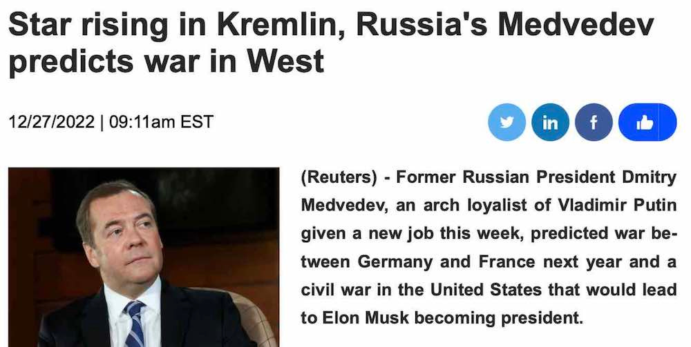The height and width of the screenshot is (347, 691).
Task: Click the '(Reuters)' source tag
Action: [x=339, y=178]
